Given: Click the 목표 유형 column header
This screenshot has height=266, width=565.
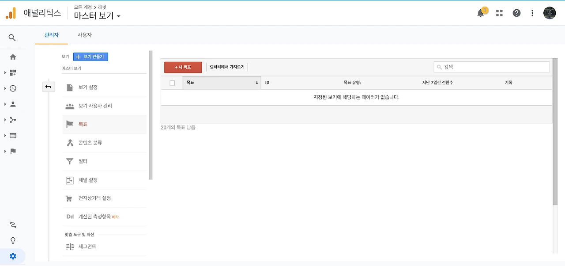Looking at the screenshot, I should click(x=352, y=83).
